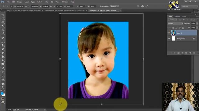The width and height of the screenshot is (199, 111).
Task: Switch to the Paths tab
Action: click(x=184, y=16)
